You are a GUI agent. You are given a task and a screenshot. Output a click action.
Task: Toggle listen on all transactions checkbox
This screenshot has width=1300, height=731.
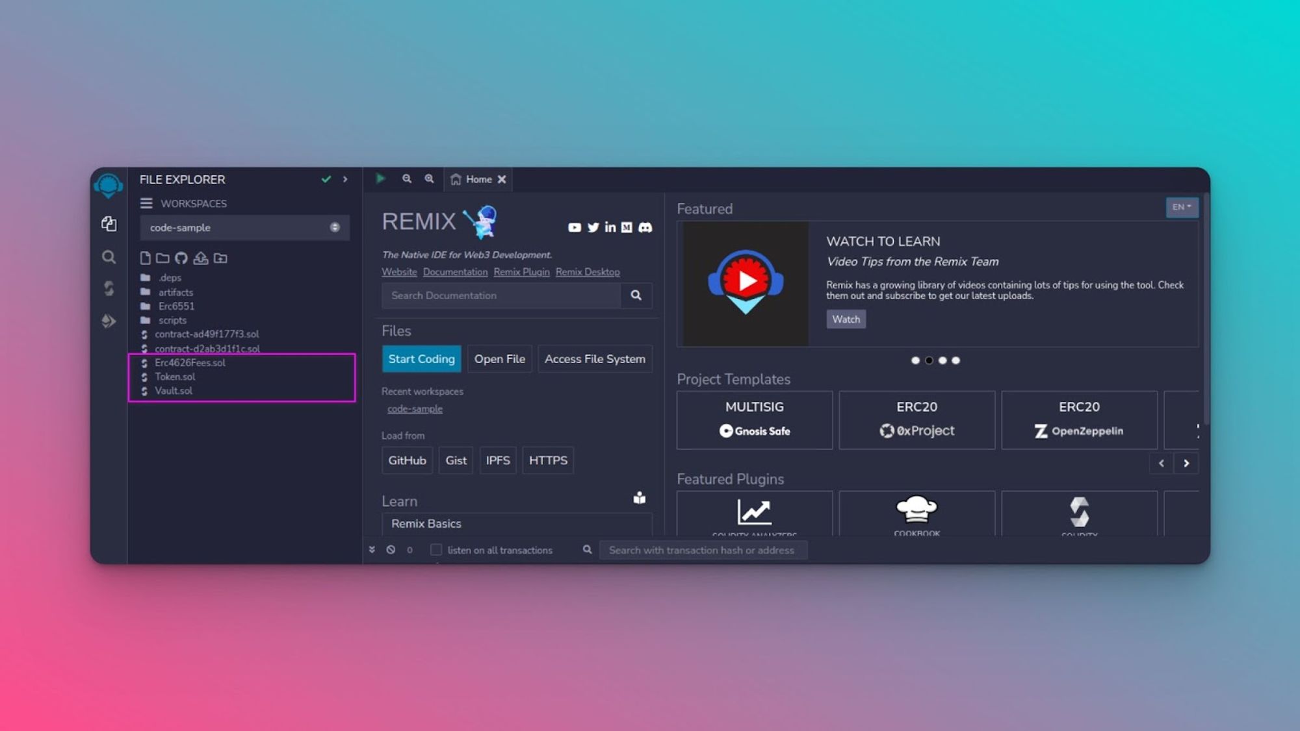[436, 550]
